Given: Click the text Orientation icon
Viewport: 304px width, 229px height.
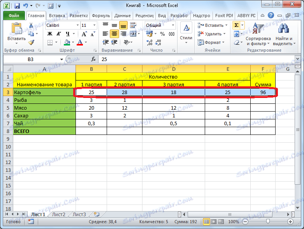Looking at the screenshot, I should point(127,42).
